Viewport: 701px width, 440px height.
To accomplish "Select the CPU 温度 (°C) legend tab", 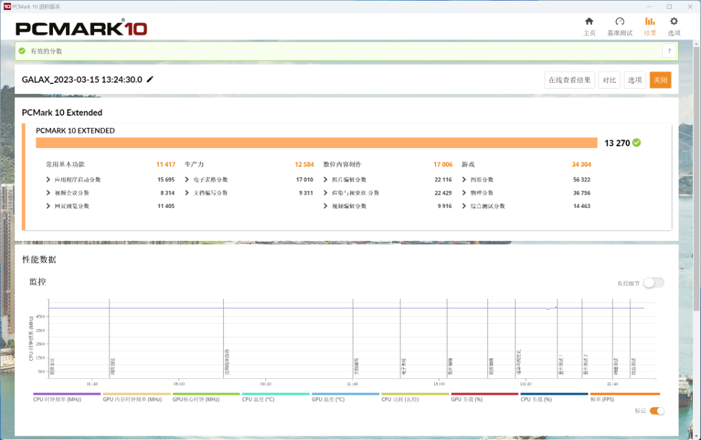I will pyautogui.click(x=276, y=398).
